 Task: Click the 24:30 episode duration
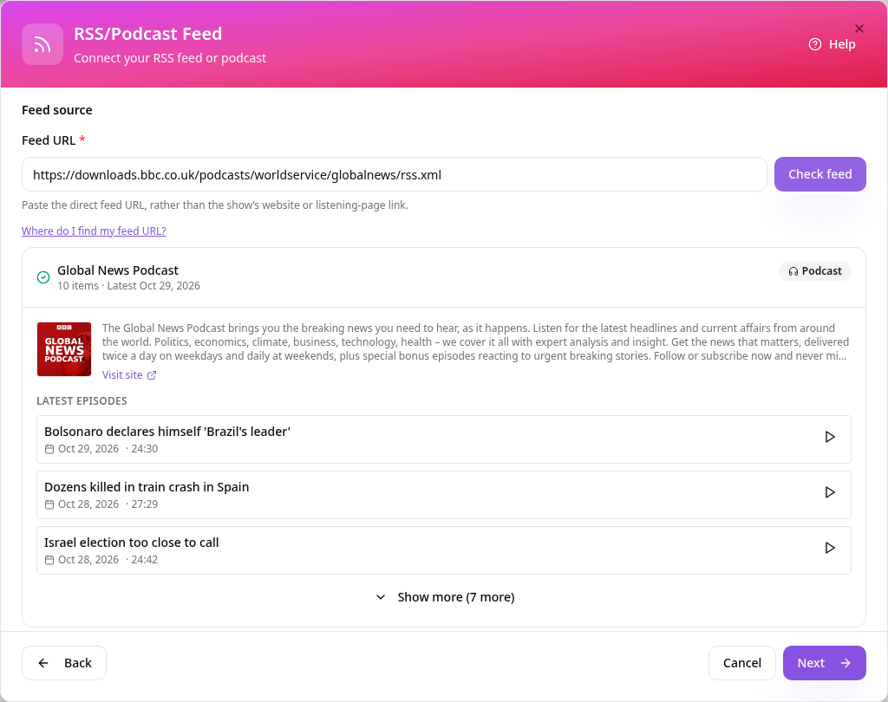coord(145,449)
